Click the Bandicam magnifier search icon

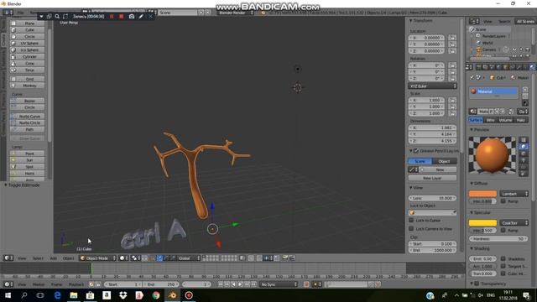(x=57, y=17)
